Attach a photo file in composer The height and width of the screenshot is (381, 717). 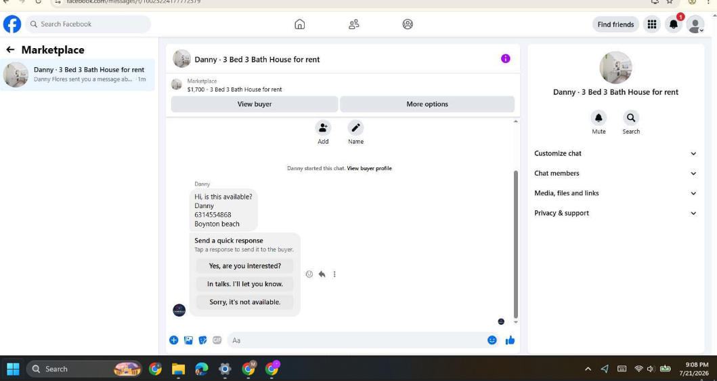tap(188, 340)
